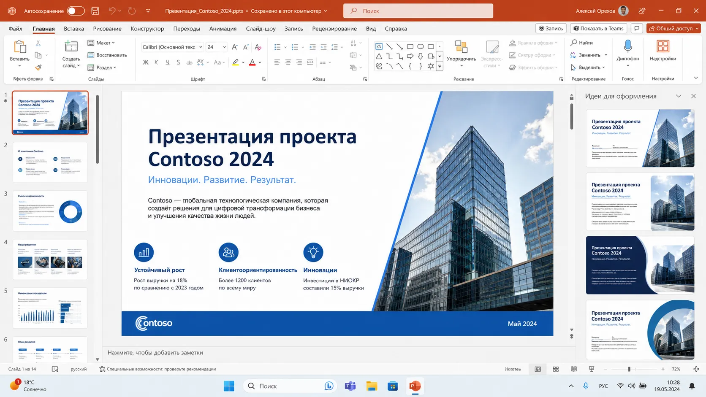This screenshot has height=397, width=706.
Task: Open the Переходы tab
Action: [187, 29]
